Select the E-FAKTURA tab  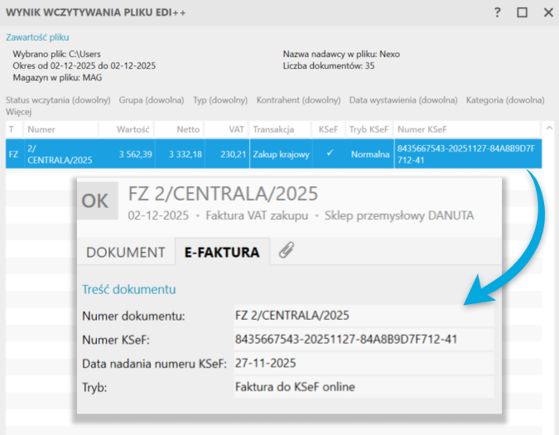[221, 253]
